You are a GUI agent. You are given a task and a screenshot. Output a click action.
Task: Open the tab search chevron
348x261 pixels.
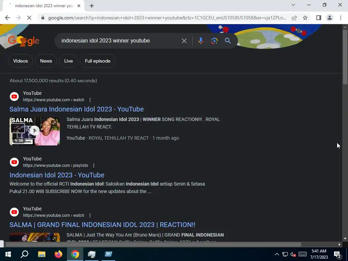coord(293,5)
